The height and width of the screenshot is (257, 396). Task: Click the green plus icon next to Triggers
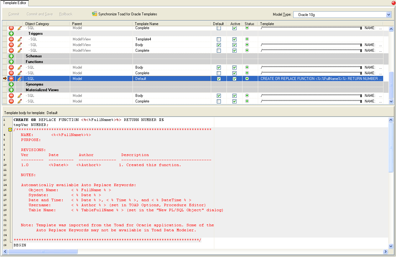click(11, 34)
